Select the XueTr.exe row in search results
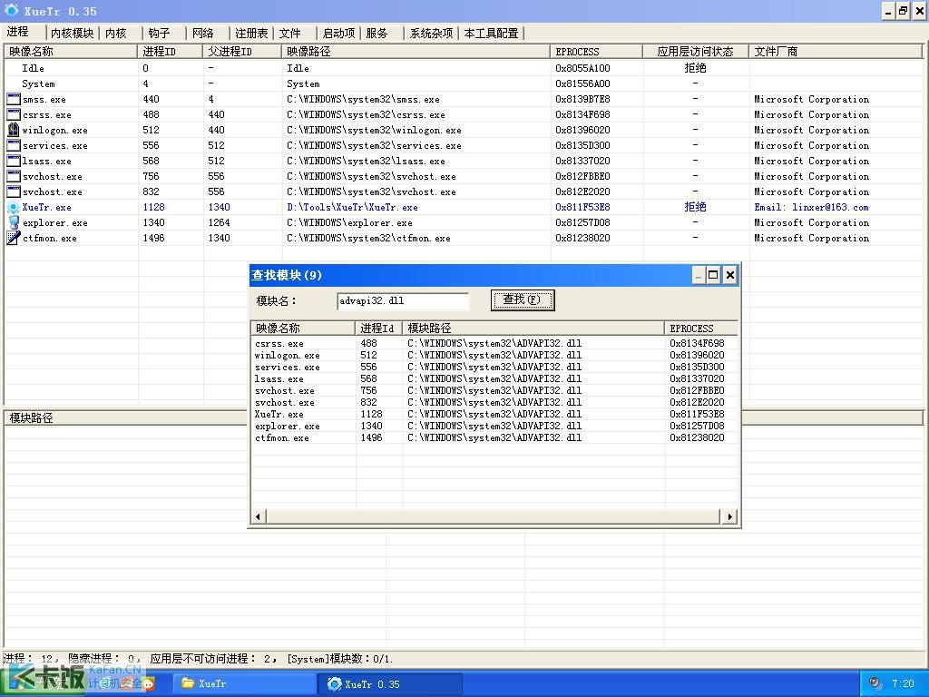This screenshot has width=929, height=697. [494, 414]
